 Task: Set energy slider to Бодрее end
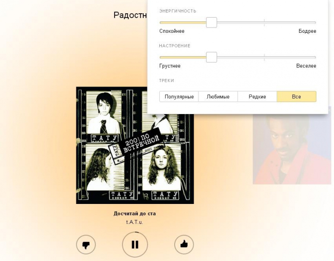click(x=315, y=22)
